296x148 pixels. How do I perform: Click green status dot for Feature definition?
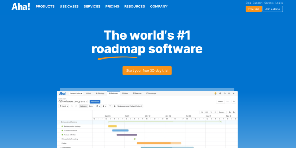tap(62, 135)
